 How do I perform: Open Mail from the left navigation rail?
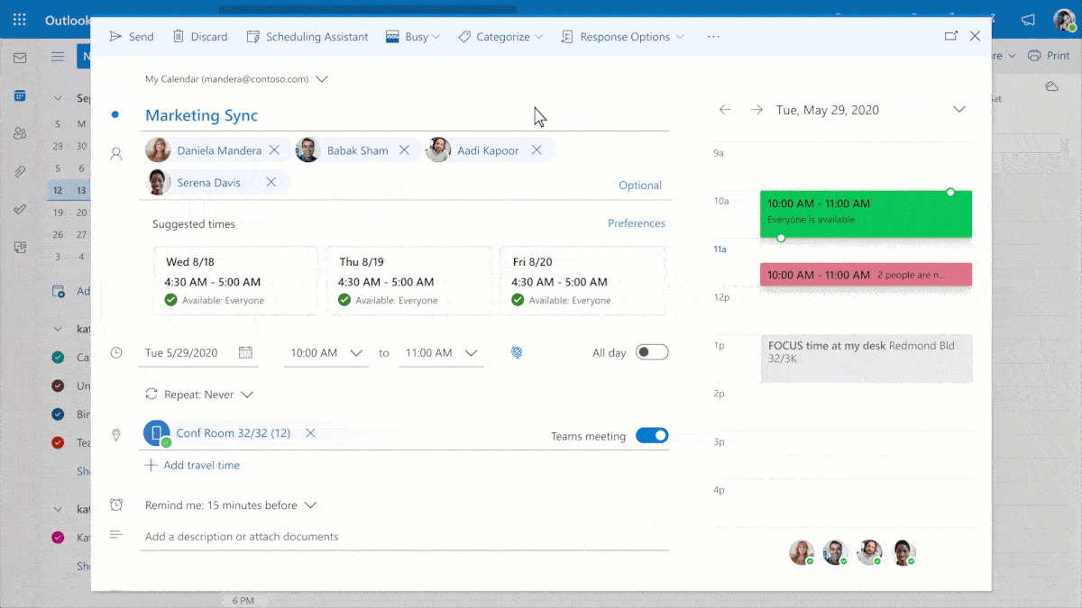21,57
